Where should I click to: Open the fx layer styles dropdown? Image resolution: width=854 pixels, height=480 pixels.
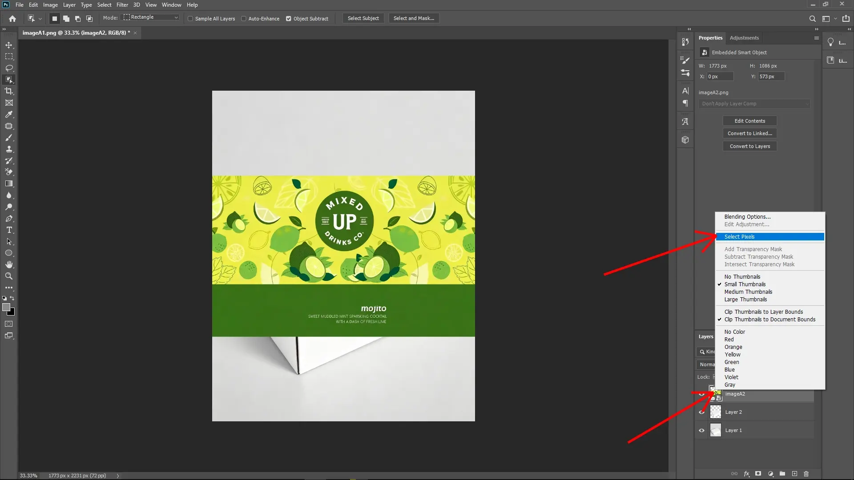click(x=745, y=474)
